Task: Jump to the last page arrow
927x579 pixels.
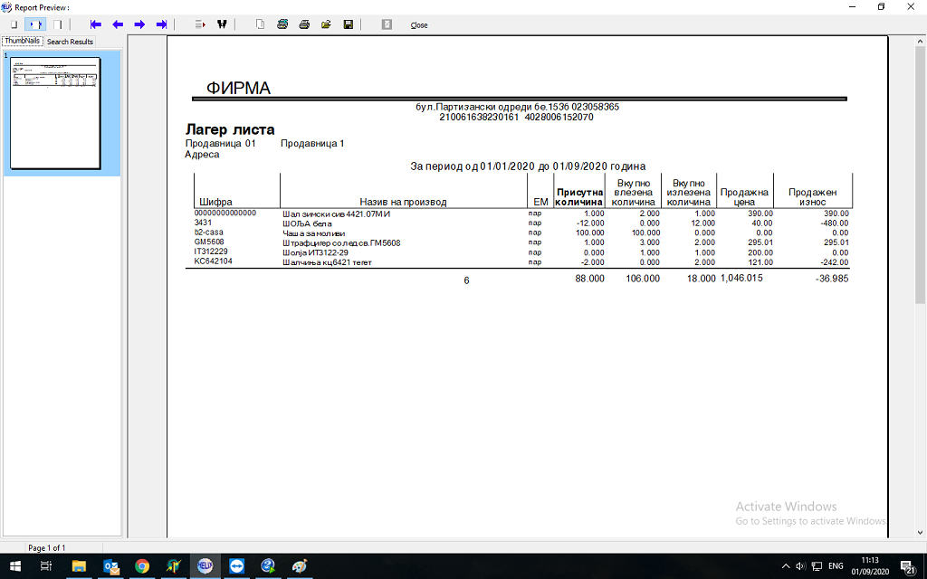Action: [161, 24]
